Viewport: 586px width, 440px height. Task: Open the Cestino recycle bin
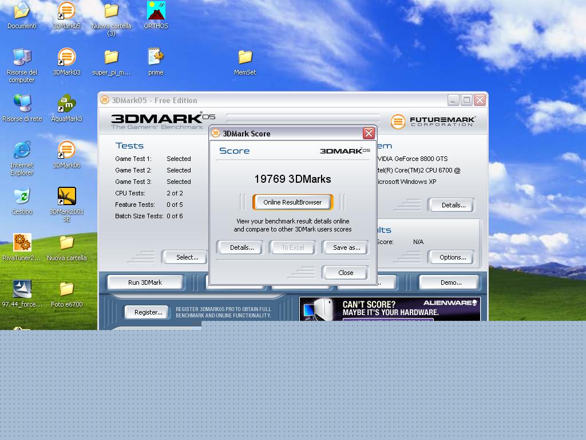coord(22,201)
